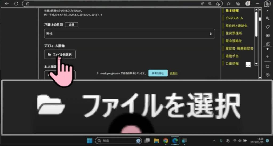
Task: Add a sidebar app with the plus icon
Action: point(268,57)
